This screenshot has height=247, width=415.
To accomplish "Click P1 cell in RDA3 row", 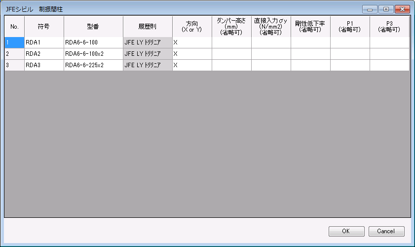I will point(350,65).
